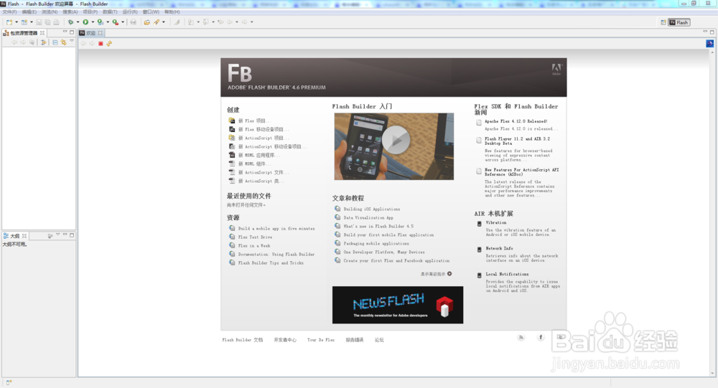Image resolution: width=718 pixels, height=388 pixels.
Task: Maximize the Package Explorer panel
Action: coord(71,32)
